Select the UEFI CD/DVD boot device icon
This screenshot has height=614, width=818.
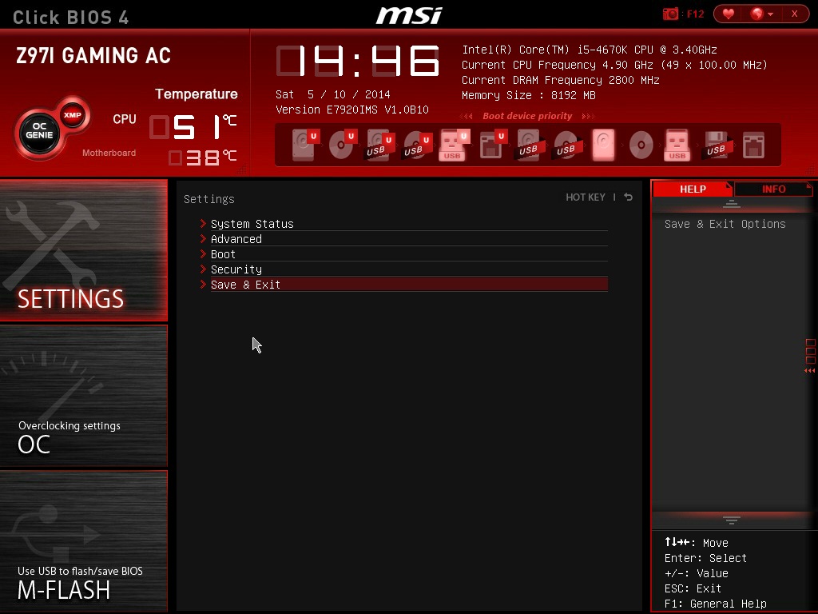(x=342, y=145)
